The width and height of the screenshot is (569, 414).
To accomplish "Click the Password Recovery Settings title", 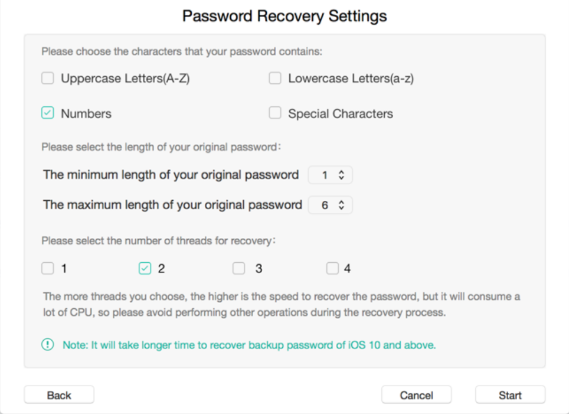I will click(284, 16).
